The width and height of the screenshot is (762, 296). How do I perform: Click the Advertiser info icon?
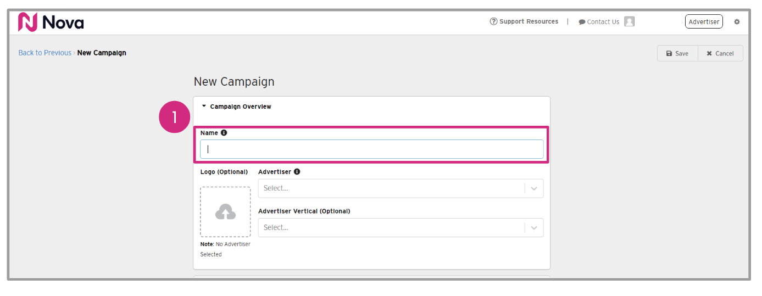(297, 172)
